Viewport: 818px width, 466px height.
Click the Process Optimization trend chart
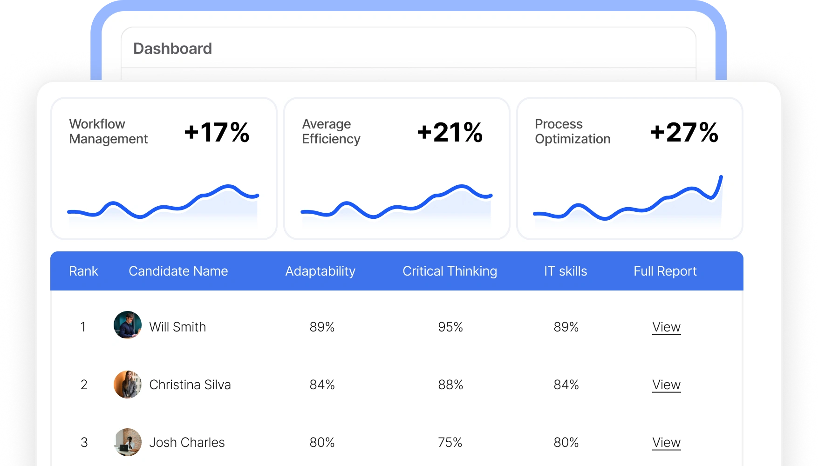(628, 200)
